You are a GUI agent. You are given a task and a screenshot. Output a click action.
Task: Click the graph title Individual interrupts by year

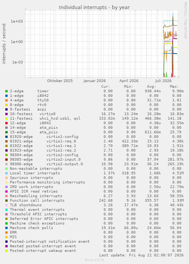[94, 8]
